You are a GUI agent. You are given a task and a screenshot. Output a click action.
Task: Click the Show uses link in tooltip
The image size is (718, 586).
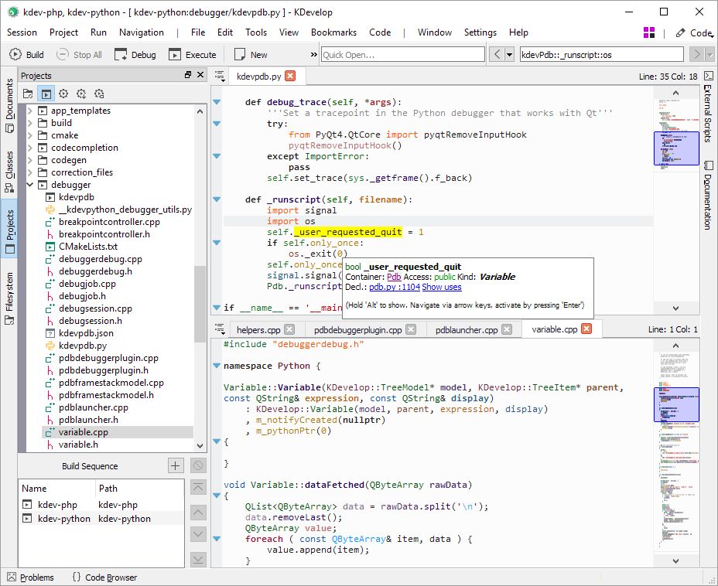coord(442,287)
